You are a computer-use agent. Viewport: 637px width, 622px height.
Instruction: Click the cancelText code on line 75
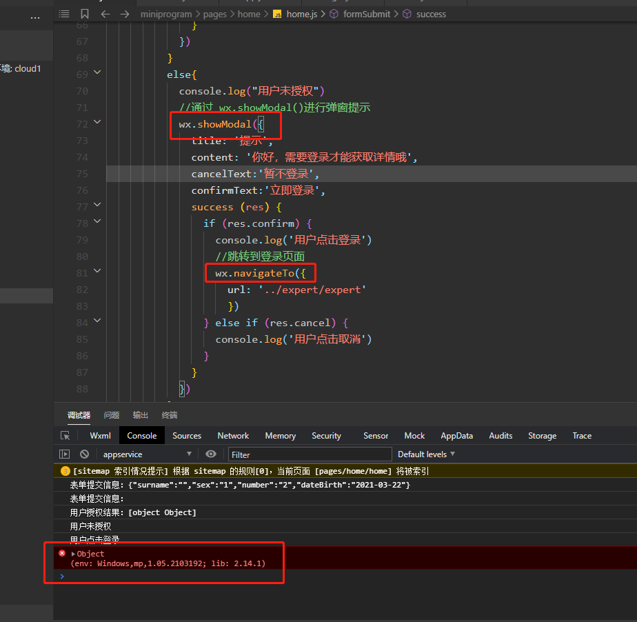255,174
